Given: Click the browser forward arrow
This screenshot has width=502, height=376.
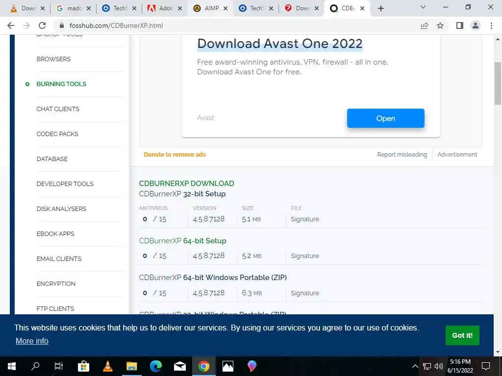Looking at the screenshot, I should 26,25.
